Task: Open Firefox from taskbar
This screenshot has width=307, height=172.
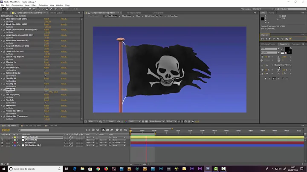Action: tap(106, 169)
